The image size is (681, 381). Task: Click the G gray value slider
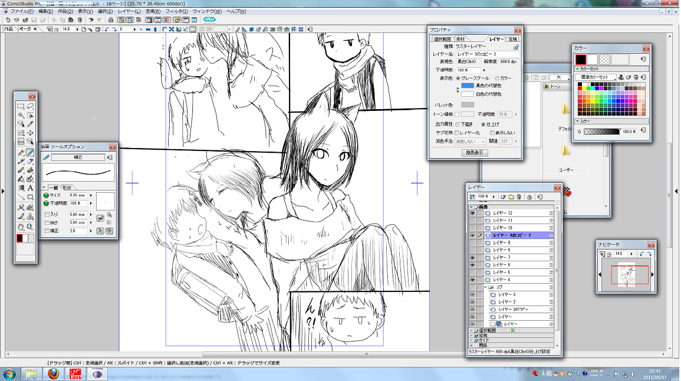click(x=602, y=131)
